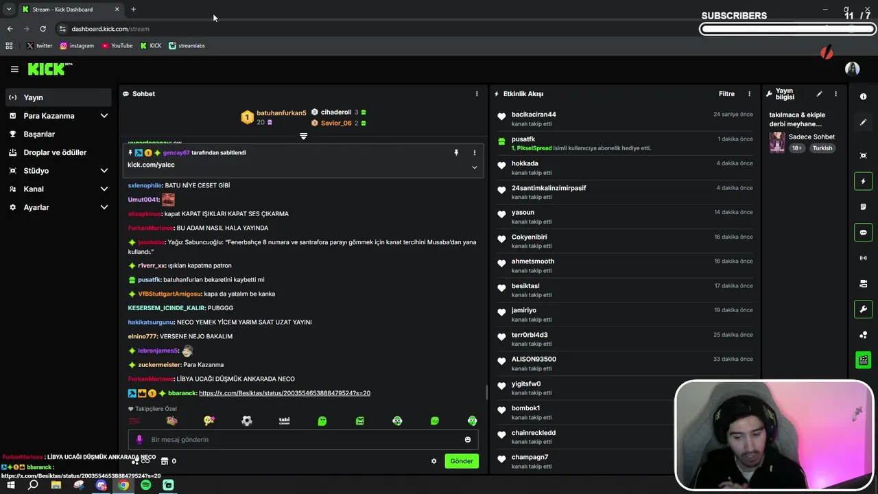Open the streamlabs bookmark
Viewport: 878px width, 494px height.
(x=187, y=46)
